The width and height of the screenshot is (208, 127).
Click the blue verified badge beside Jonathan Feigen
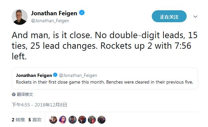point(82,13)
